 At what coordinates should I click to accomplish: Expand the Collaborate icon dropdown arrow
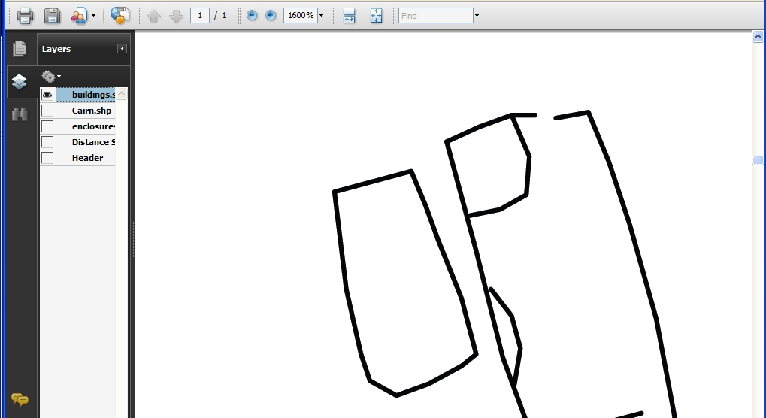[93, 16]
